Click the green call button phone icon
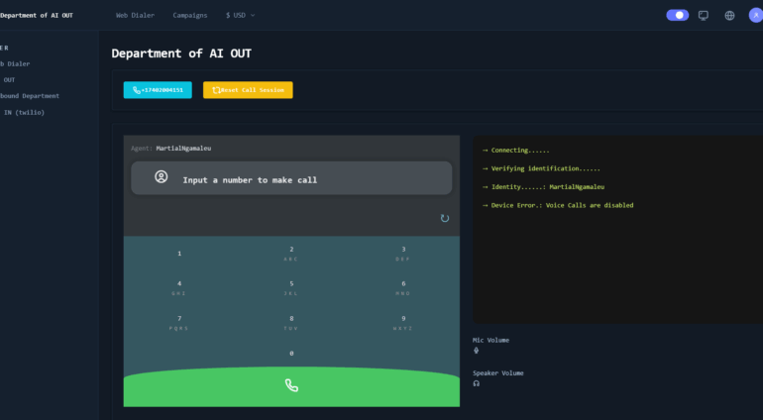 (x=291, y=385)
